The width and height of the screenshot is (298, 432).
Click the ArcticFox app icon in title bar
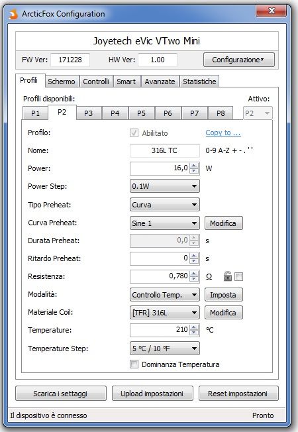13,14
